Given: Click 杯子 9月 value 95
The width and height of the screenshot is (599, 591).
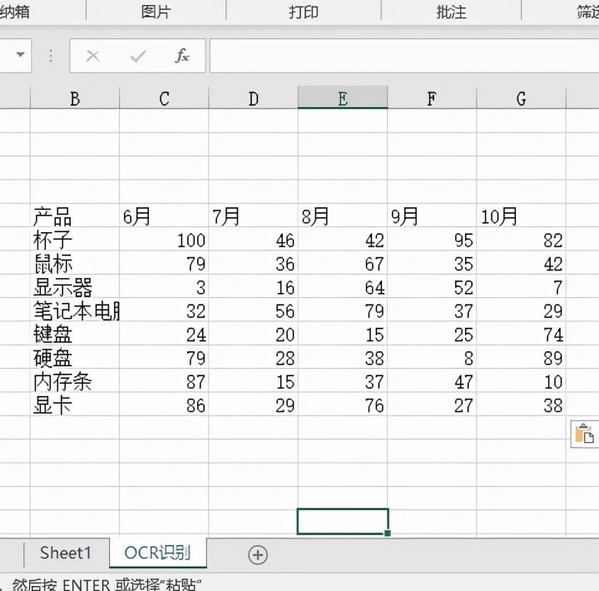Looking at the screenshot, I should tap(432, 240).
